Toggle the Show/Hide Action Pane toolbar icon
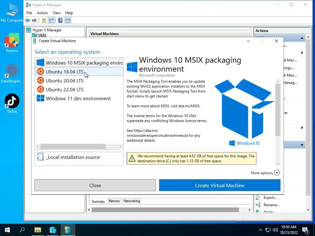 [x=68, y=20]
